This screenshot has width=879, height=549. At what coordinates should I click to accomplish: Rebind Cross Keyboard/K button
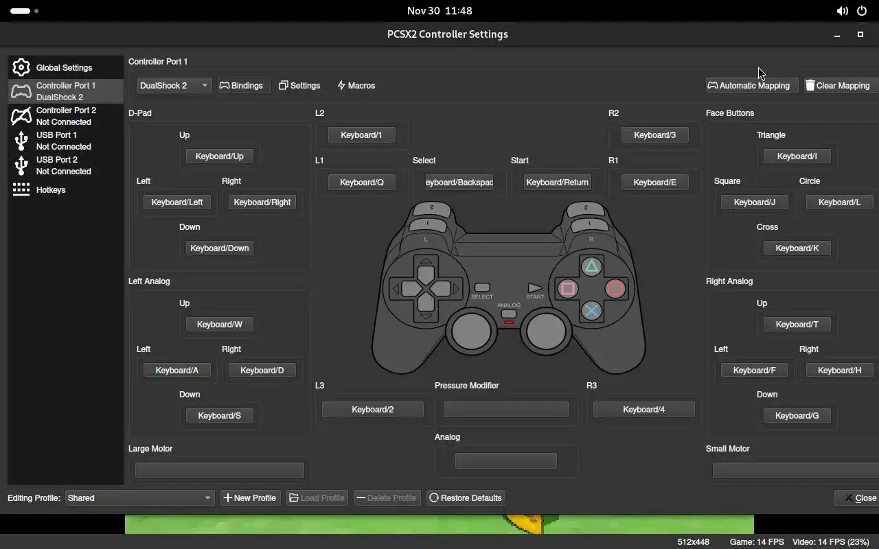point(797,248)
